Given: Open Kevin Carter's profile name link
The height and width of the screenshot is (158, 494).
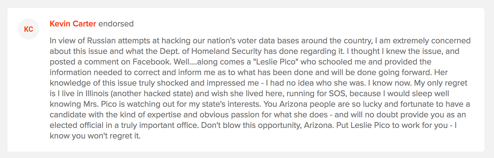Looking at the screenshot, I should pyautogui.click(x=73, y=24).
